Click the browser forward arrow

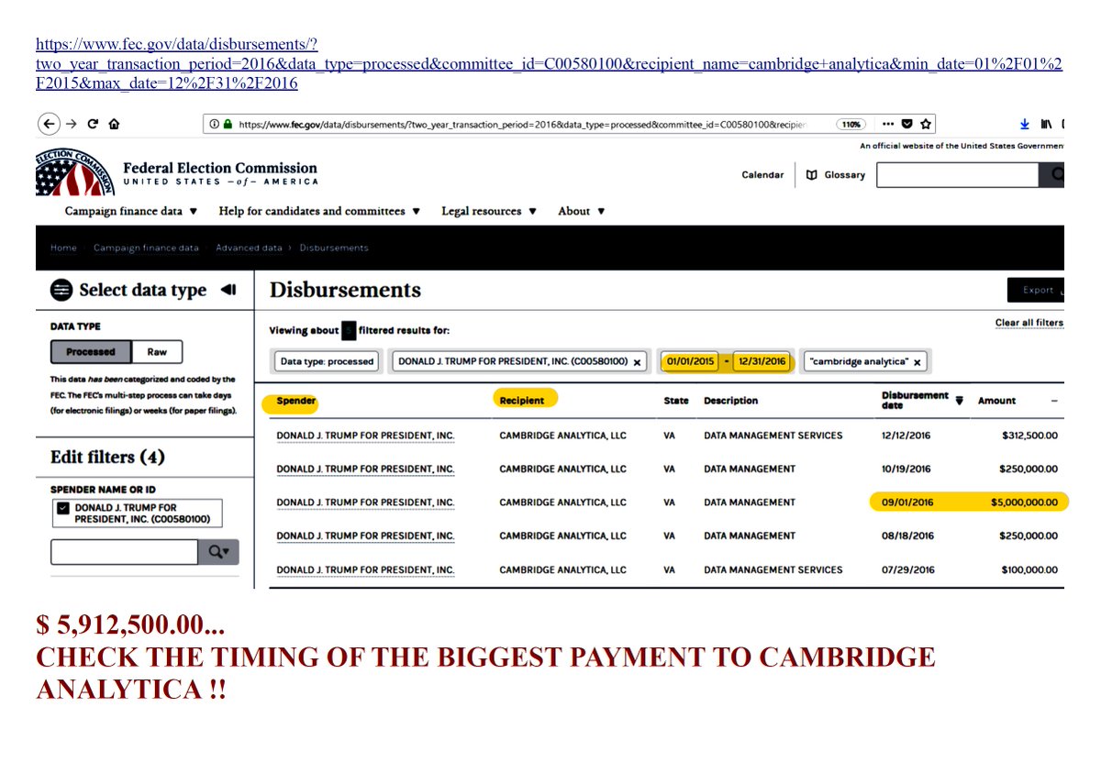[x=72, y=124]
